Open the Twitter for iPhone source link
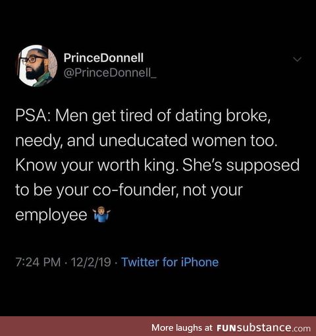316x336 pixels. click(170, 262)
